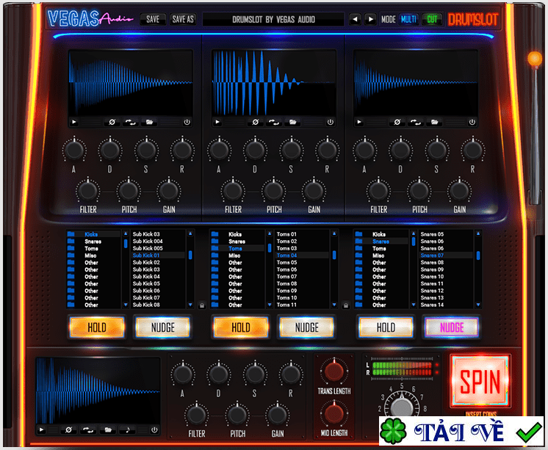Click down arrow of first folder list scrollbar
548x450 pixels.
pyautogui.click(x=126, y=305)
